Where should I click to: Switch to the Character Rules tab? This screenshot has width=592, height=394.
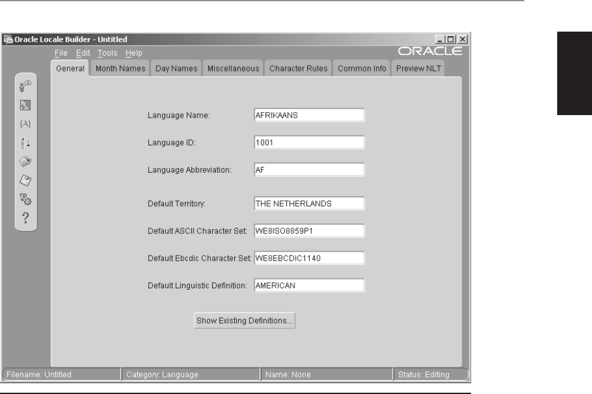point(298,69)
